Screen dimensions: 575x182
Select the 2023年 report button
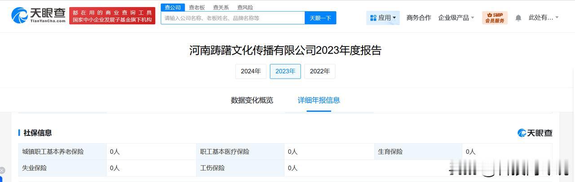click(x=285, y=72)
